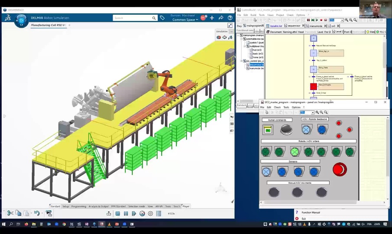Toggle the green ON switch under Human commands
This screenshot has width=392, height=234.
click(268, 130)
